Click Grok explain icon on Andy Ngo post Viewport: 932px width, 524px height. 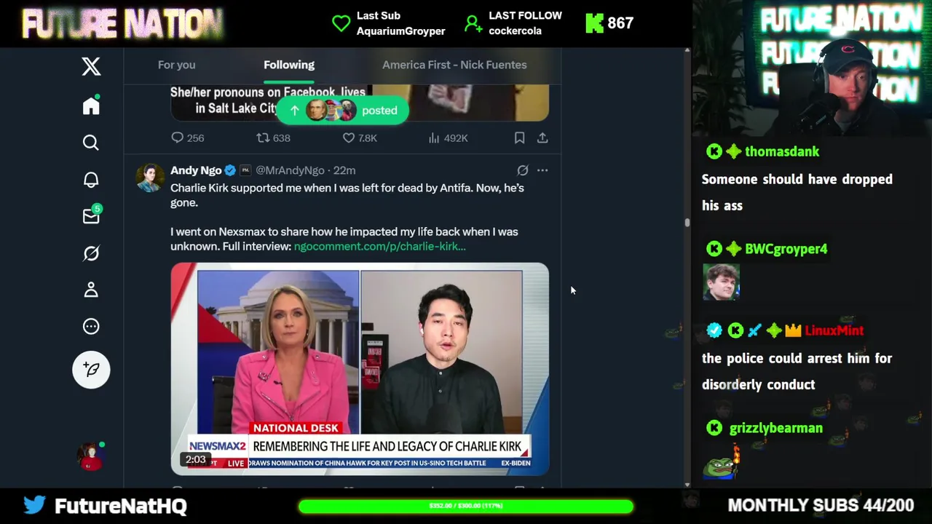523,170
